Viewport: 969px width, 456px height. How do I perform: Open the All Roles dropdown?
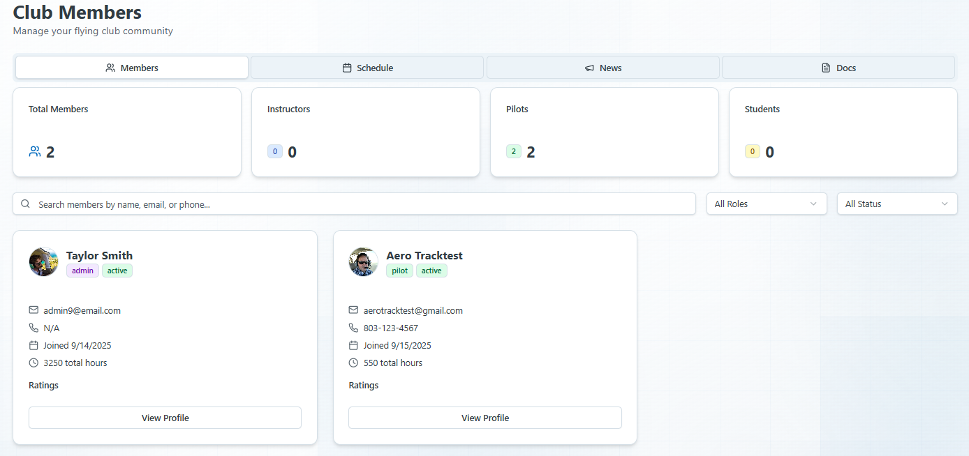click(766, 204)
